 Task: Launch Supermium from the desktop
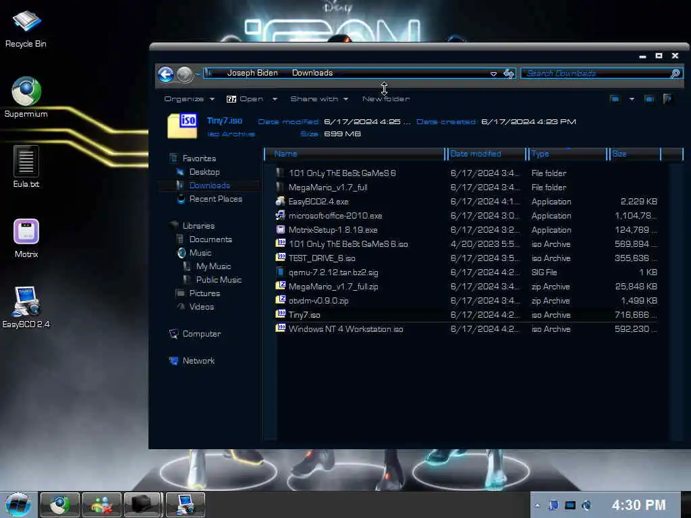(x=26, y=97)
